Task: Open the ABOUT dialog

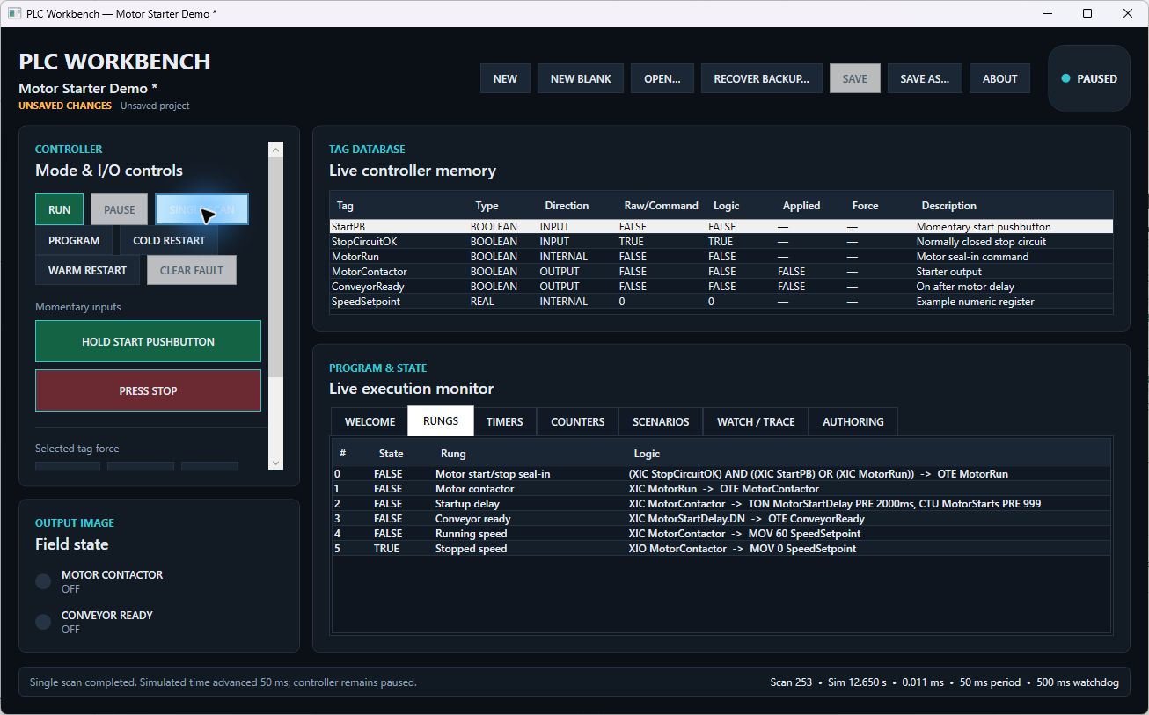Action: point(1000,78)
